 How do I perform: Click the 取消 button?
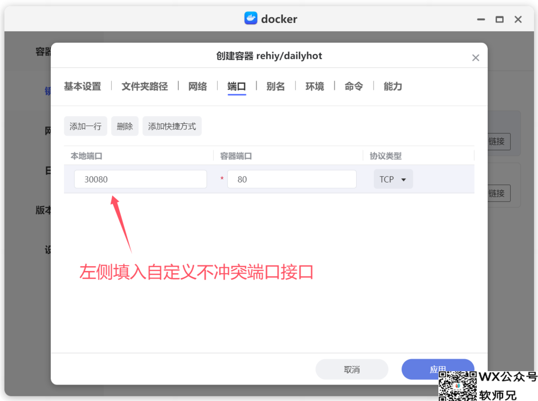coord(352,369)
